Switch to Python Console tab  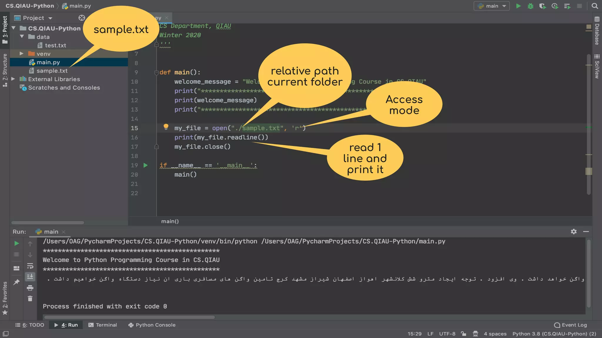coord(152,325)
